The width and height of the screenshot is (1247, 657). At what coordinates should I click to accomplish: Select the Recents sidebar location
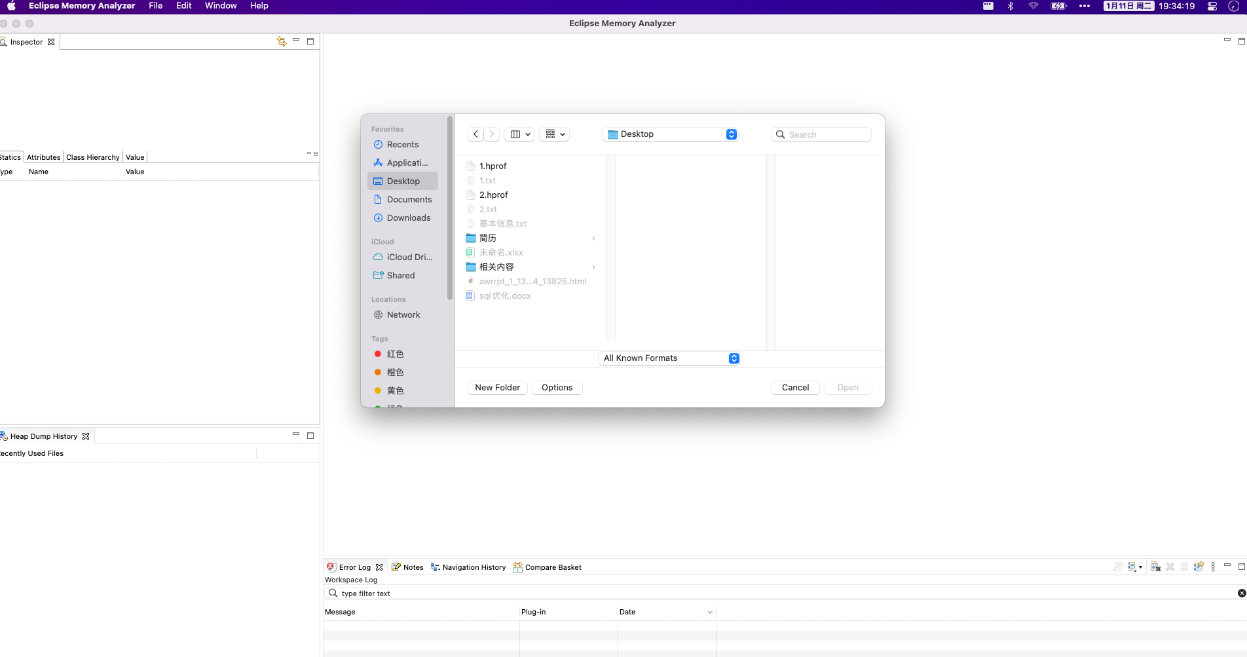coord(403,145)
